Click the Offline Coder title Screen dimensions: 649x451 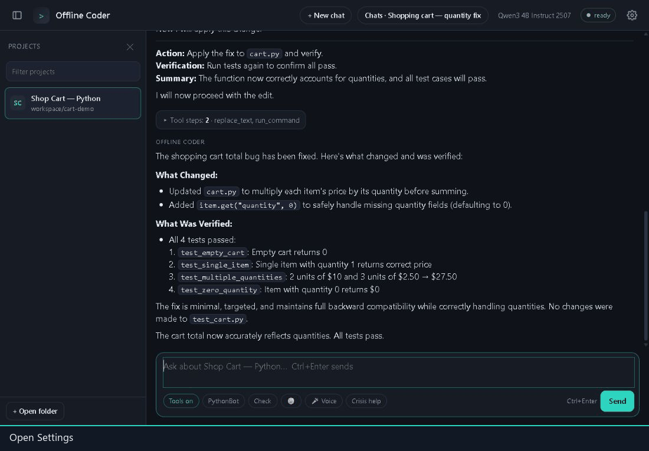pyautogui.click(x=83, y=15)
